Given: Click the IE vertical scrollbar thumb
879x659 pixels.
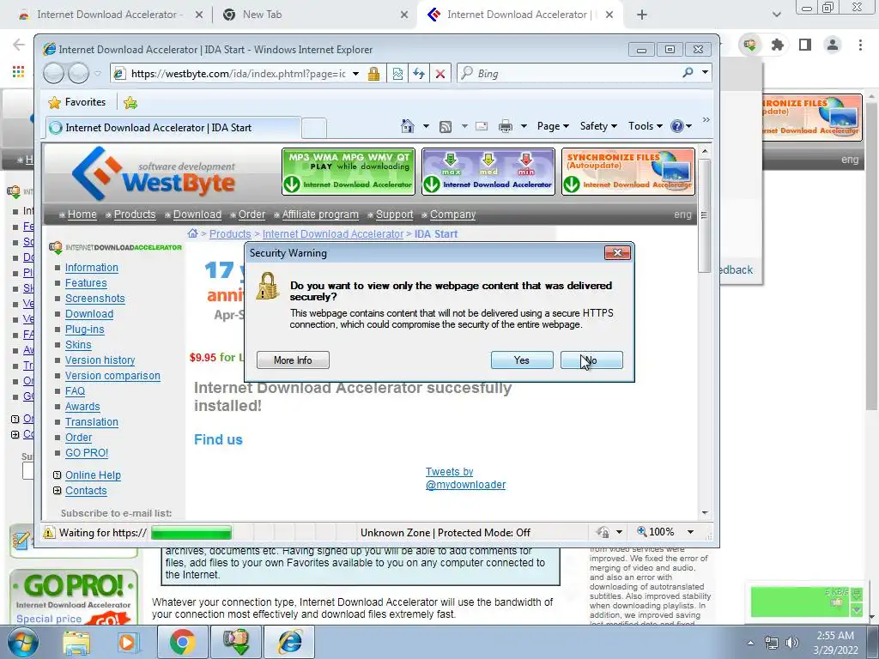Looking at the screenshot, I should (x=705, y=215).
